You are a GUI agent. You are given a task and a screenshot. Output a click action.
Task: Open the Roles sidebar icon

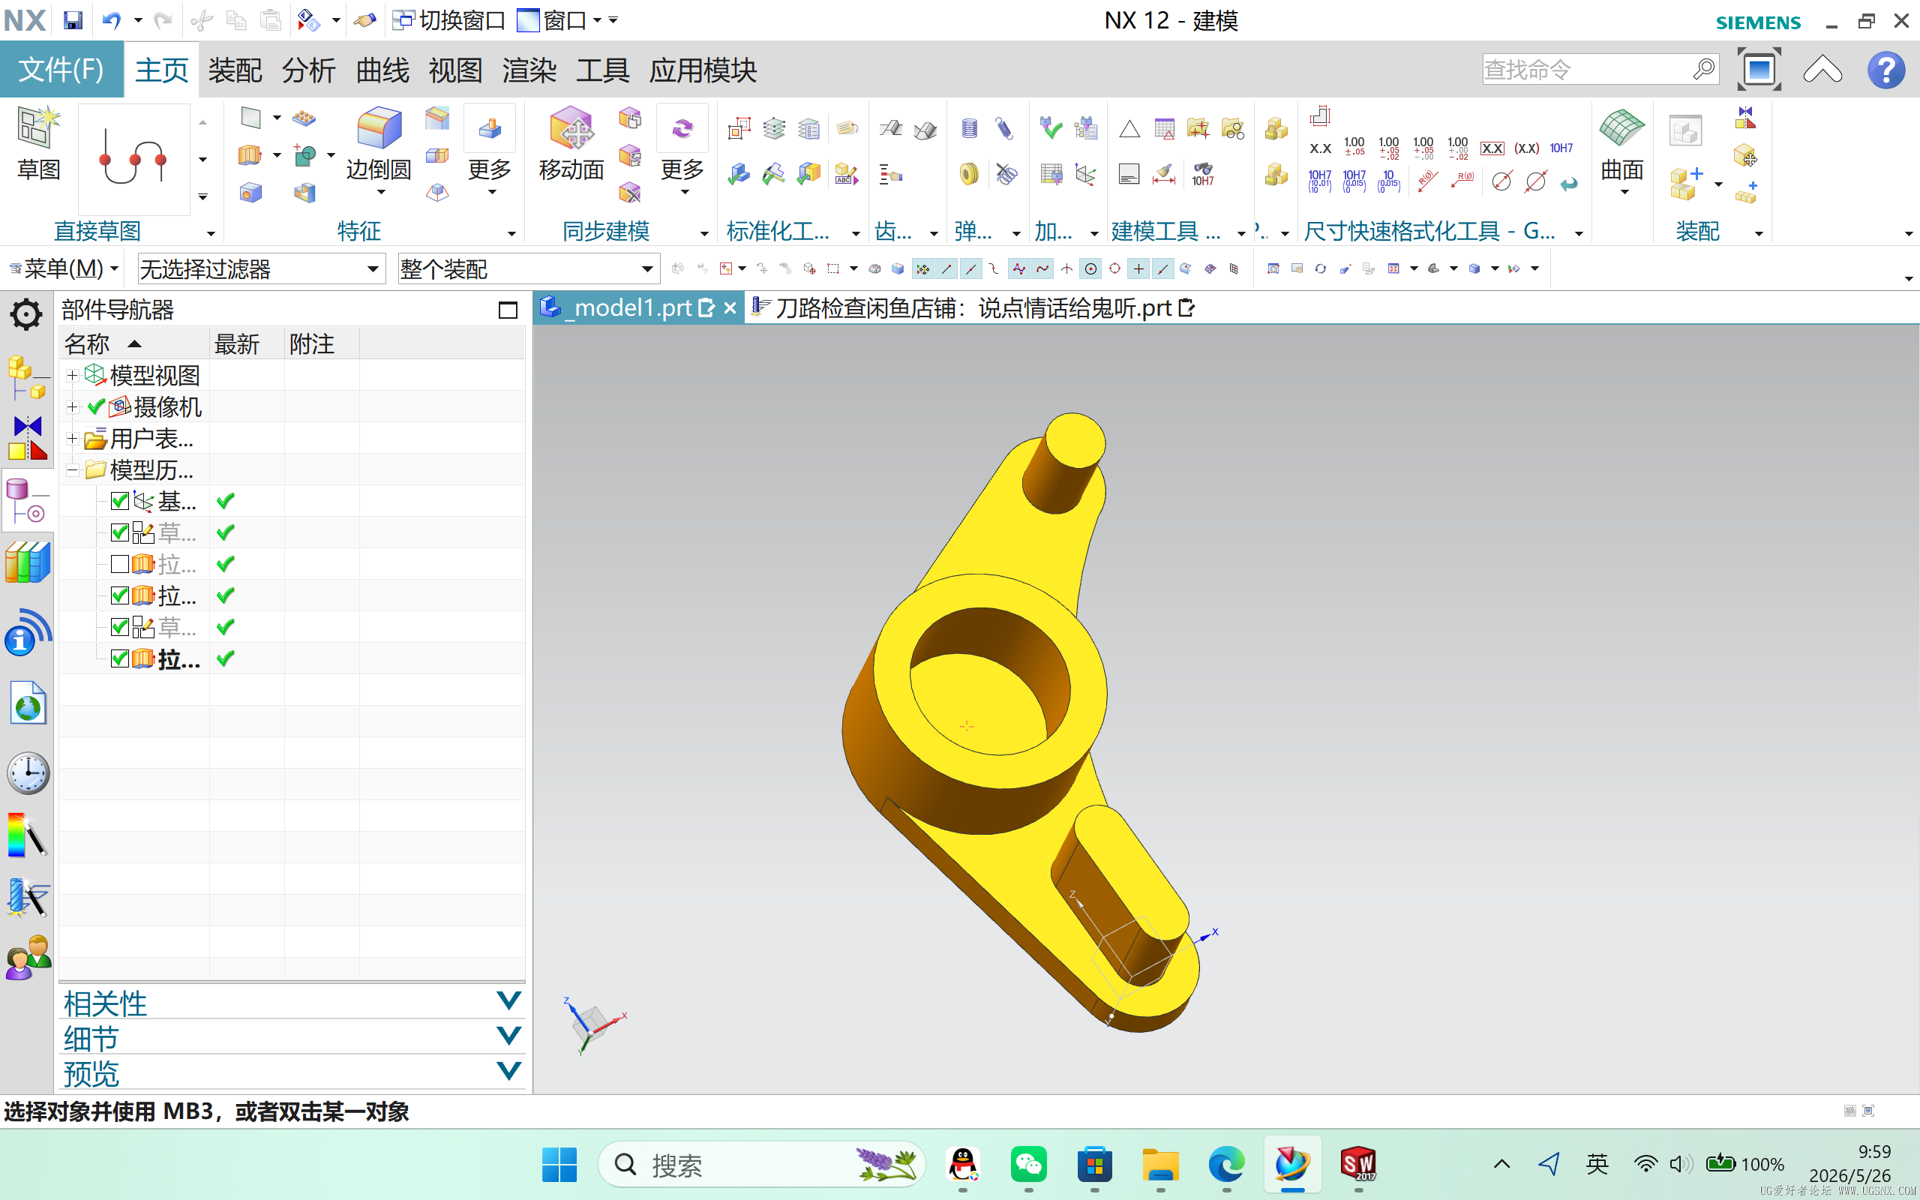pos(27,957)
